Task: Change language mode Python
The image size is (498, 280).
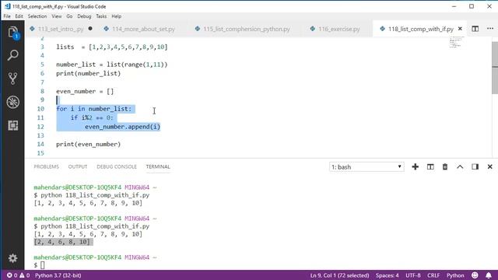Action: 455,275
